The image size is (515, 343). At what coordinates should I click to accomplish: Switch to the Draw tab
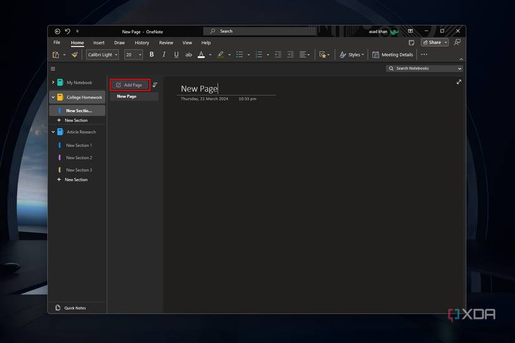(119, 42)
